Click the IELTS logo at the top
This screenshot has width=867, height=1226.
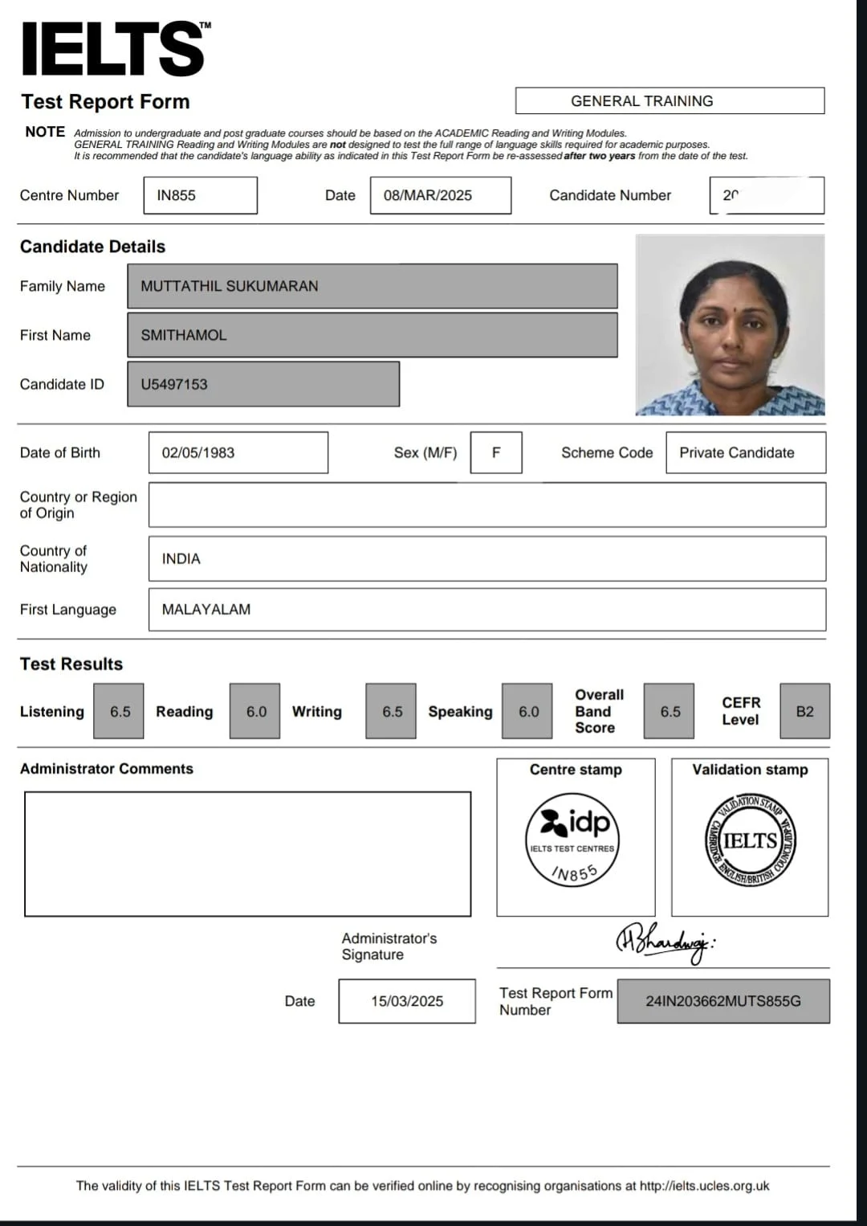click(116, 48)
